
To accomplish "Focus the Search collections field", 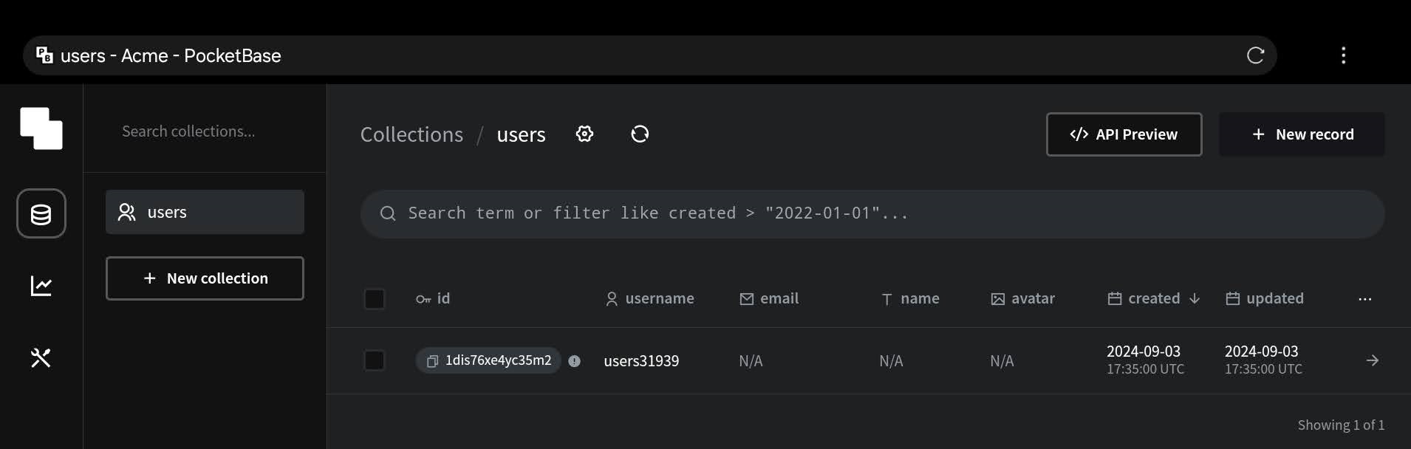I will 205,131.
